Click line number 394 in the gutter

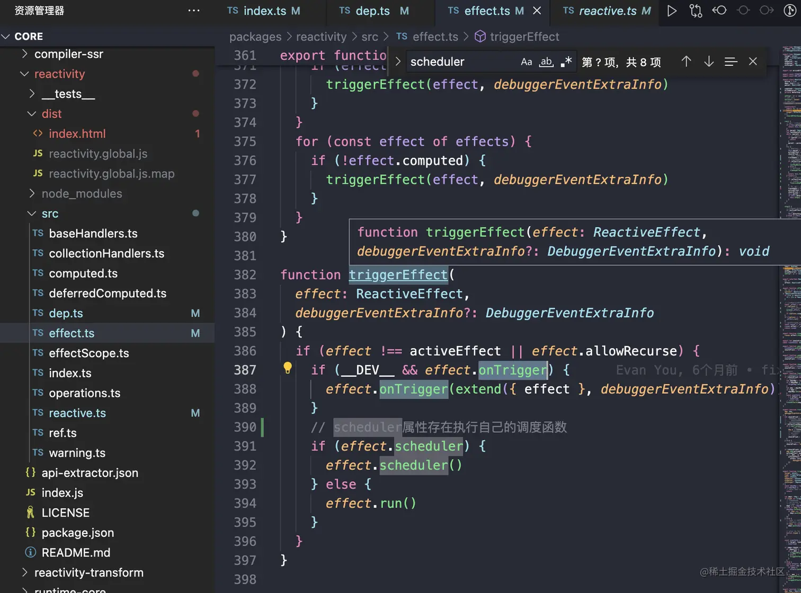coord(245,503)
